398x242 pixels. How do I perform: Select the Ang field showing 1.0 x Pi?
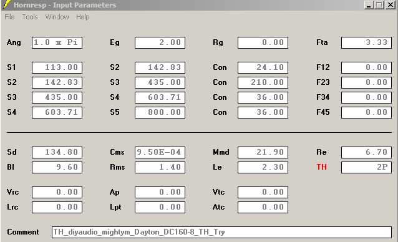click(x=57, y=42)
